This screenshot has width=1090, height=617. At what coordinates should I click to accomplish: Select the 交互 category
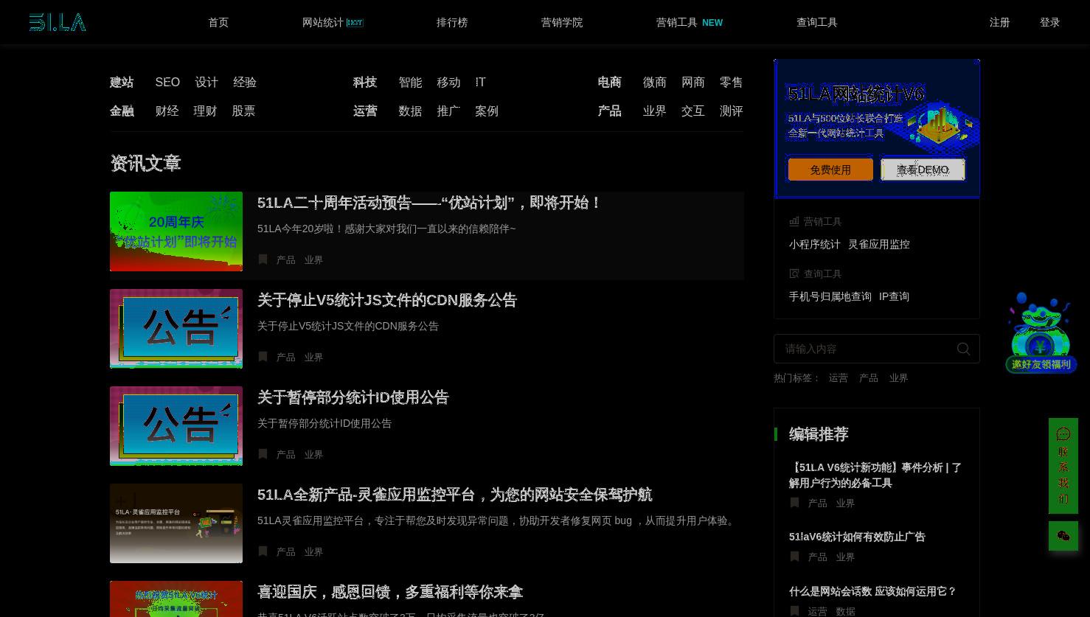[x=692, y=111]
